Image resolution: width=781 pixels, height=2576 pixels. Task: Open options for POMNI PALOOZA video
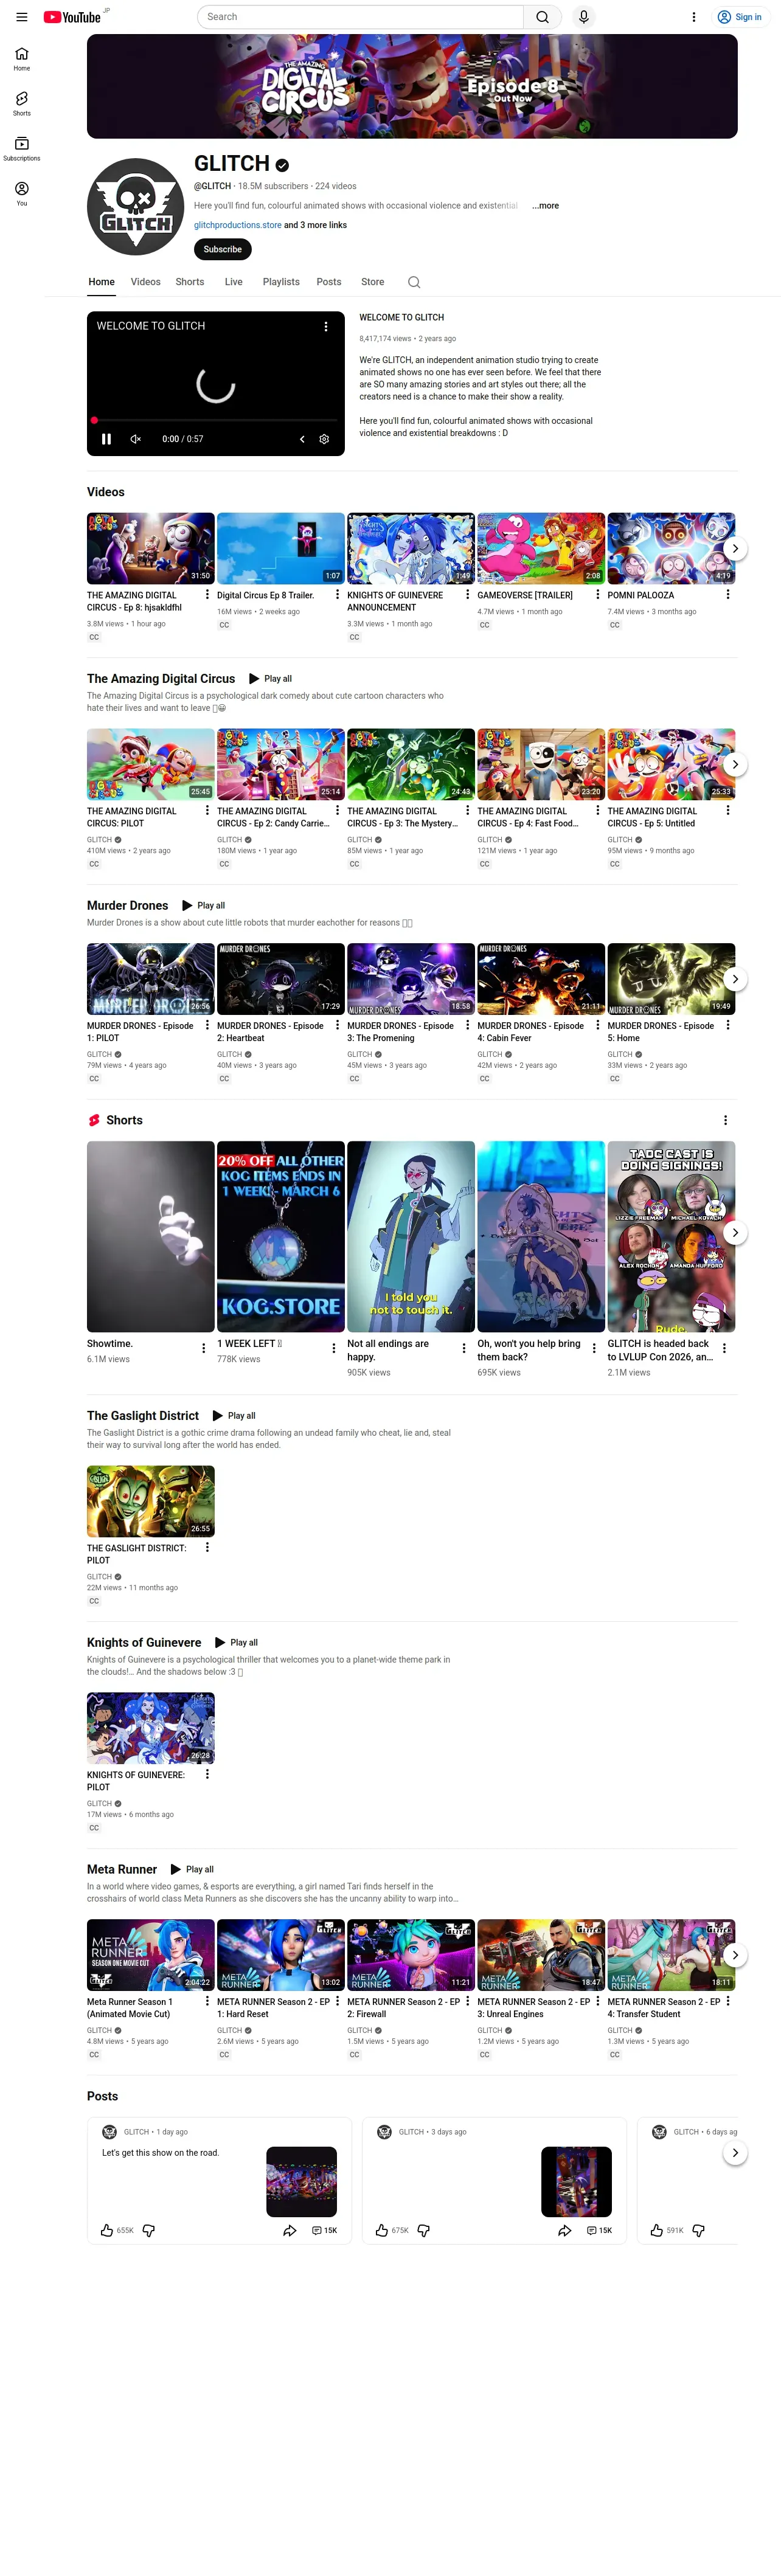(728, 594)
